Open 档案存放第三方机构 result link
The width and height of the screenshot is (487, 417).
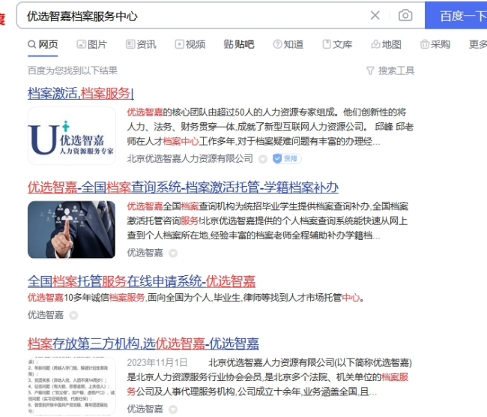tap(143, 343)
